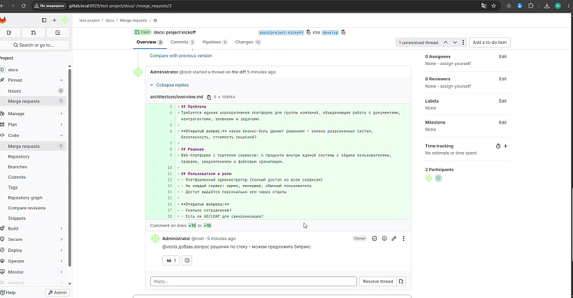Screen dimensions: 573x298
Task: Expand the Manage sidebar section
Action: (x=61, y=114)
